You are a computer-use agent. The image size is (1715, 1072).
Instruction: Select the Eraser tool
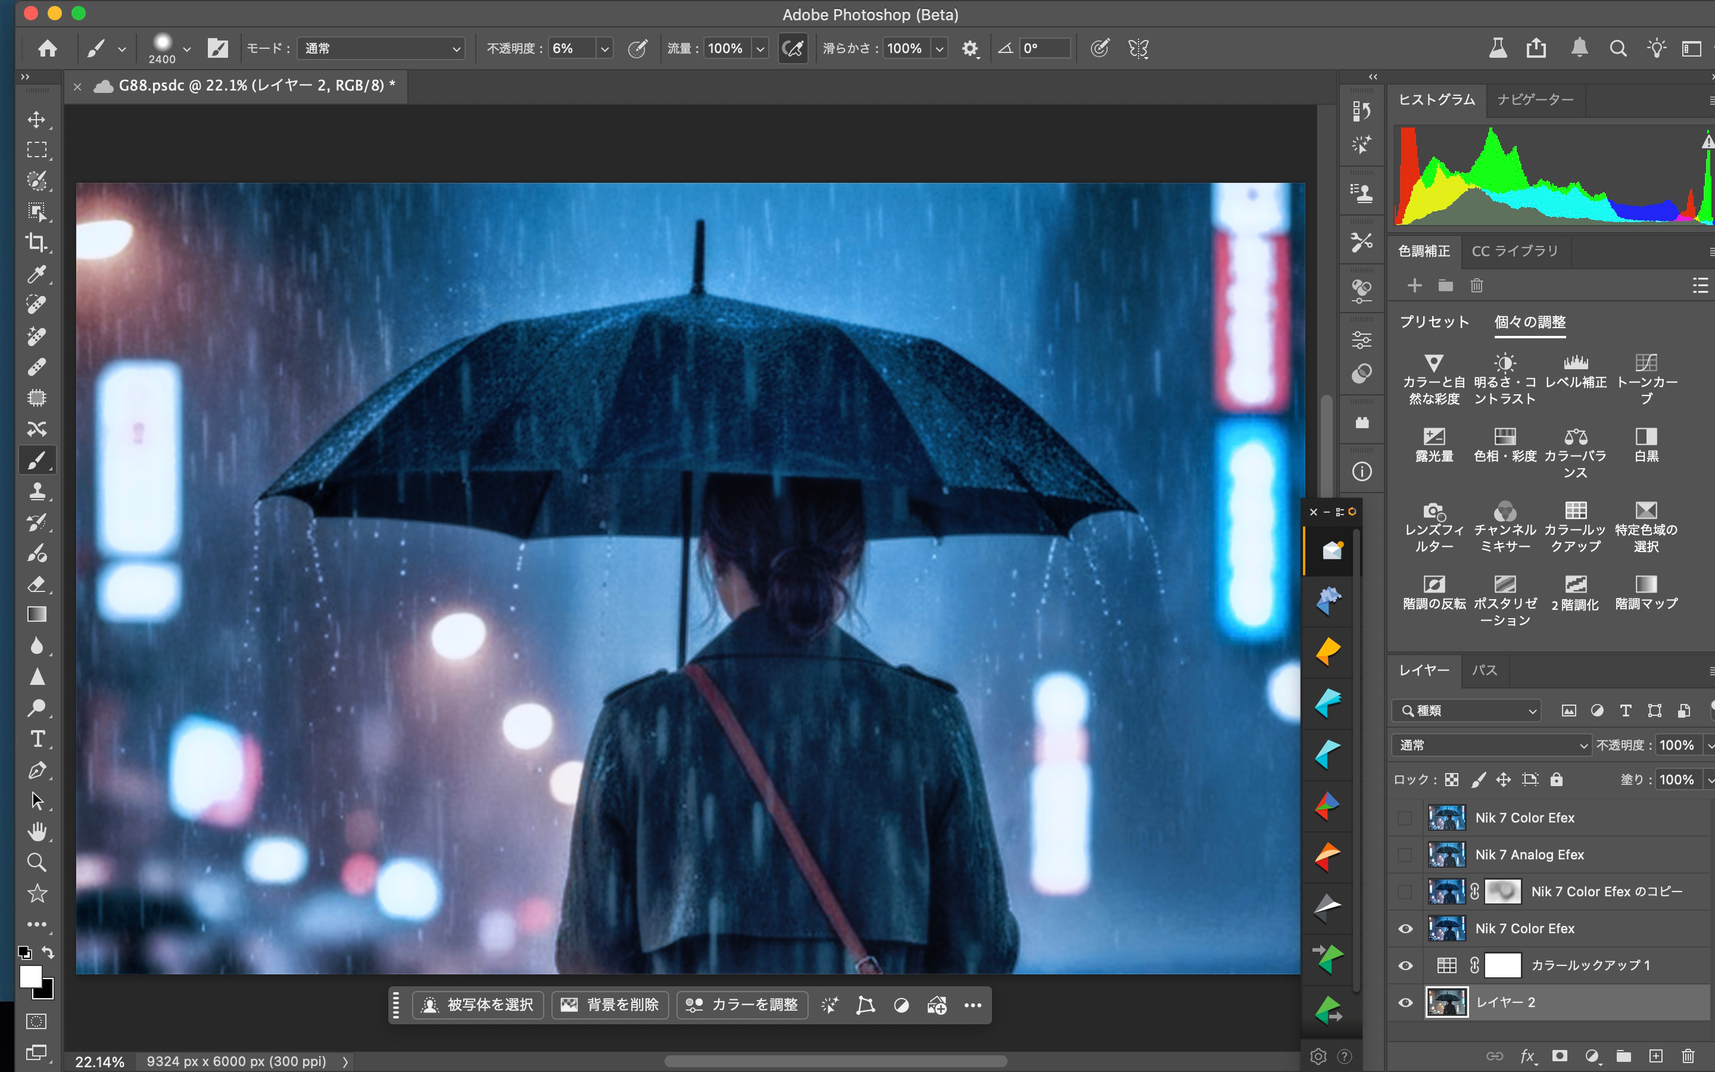(x=36, y=584)
